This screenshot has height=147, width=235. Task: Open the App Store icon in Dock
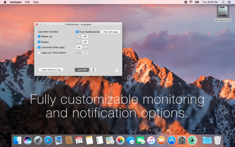coord(172,141)
